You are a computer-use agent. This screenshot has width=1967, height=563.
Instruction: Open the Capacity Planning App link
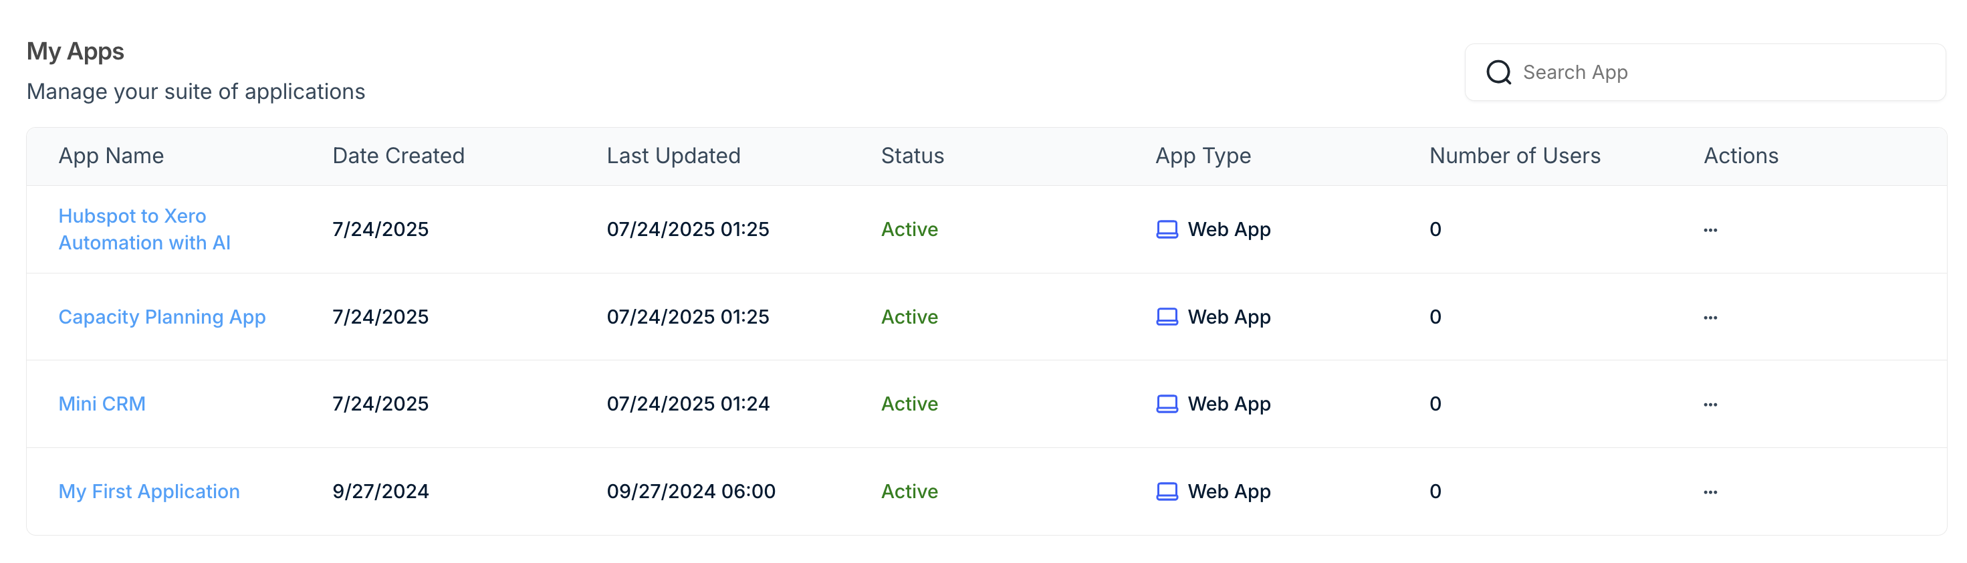coord(162,317)
